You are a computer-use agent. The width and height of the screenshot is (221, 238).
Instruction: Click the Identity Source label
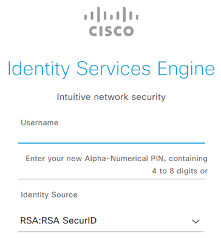coord(49,195)
